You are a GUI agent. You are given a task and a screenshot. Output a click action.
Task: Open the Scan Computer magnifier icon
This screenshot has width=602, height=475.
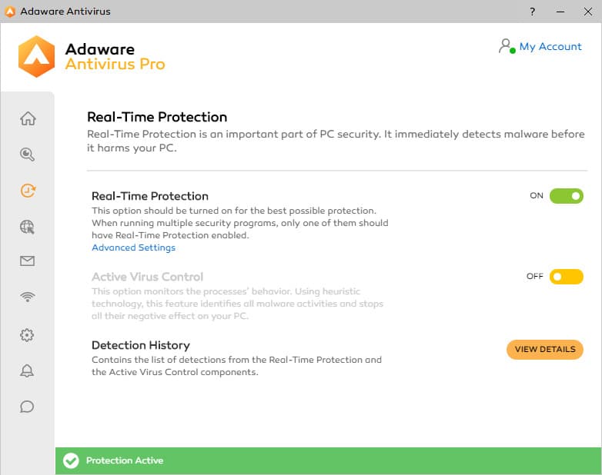pos(27,154)
